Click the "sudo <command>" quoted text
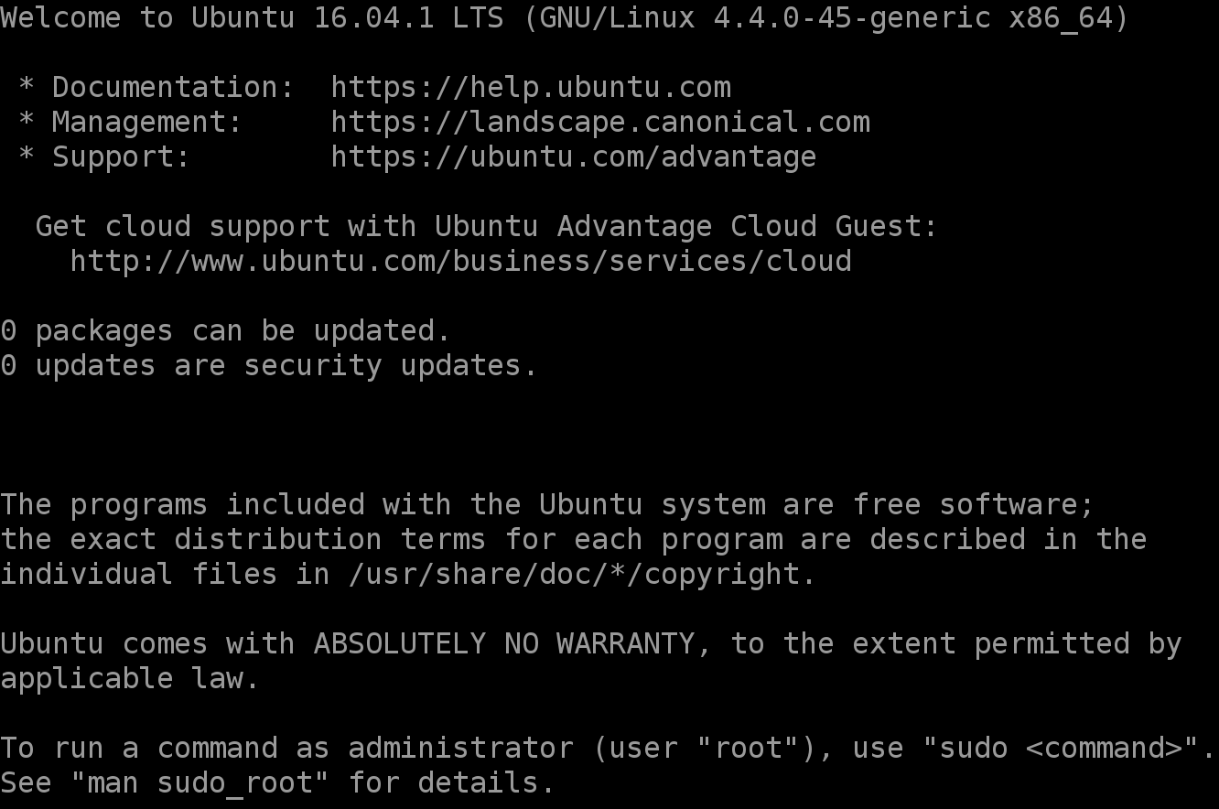1219x809 pixels. 1060,749
